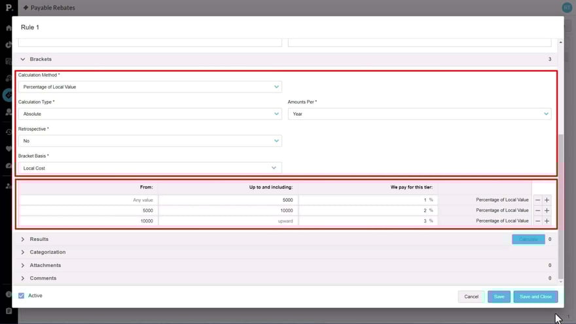Screen dimensions: 576x324
Task: Open the Amounts Per dropdown
Action: click(x=419, y=114)
